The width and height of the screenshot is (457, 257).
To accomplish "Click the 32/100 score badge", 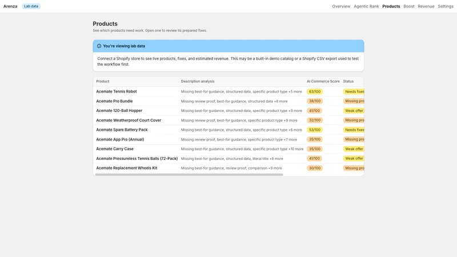I will pyautogui.click(x=315, y=121).
